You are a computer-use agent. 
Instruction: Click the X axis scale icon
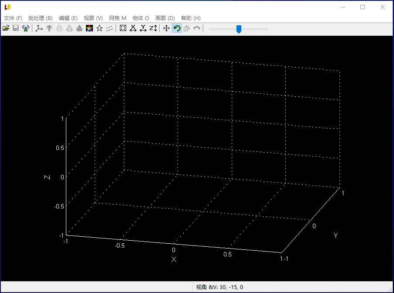[x=133, y=28]
